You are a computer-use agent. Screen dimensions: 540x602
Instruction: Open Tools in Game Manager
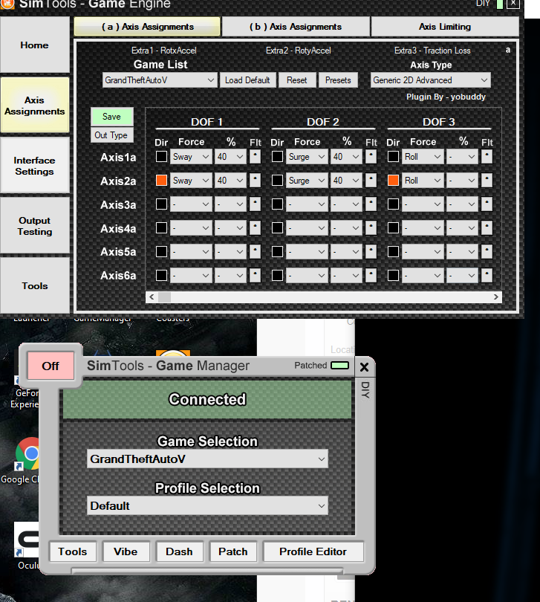[73, 551]
